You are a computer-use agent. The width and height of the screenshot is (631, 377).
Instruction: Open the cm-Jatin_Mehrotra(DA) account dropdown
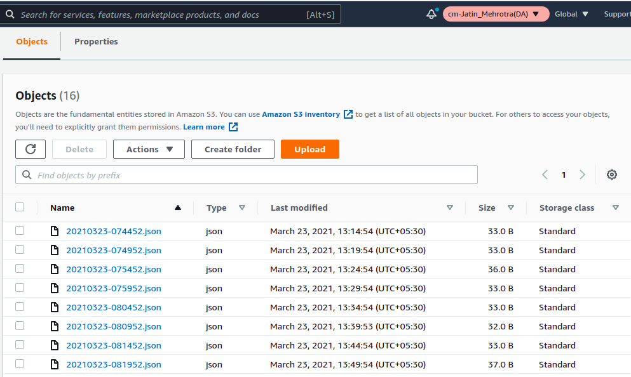496,14
